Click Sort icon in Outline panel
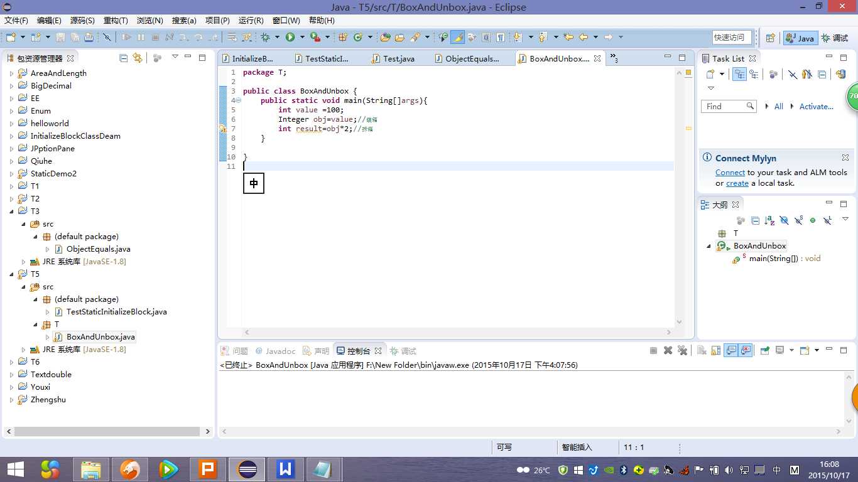Screen dimensions: 858x482 point(769,220)
